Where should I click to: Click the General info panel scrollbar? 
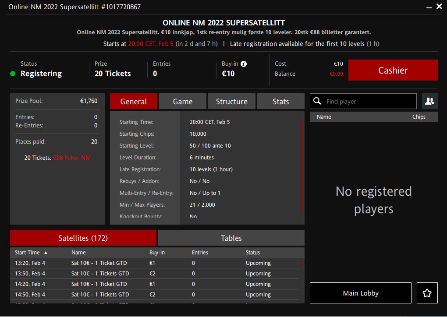[302, 166]
